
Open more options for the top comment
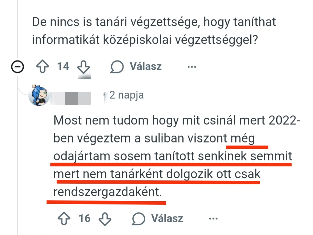(192, 67)
